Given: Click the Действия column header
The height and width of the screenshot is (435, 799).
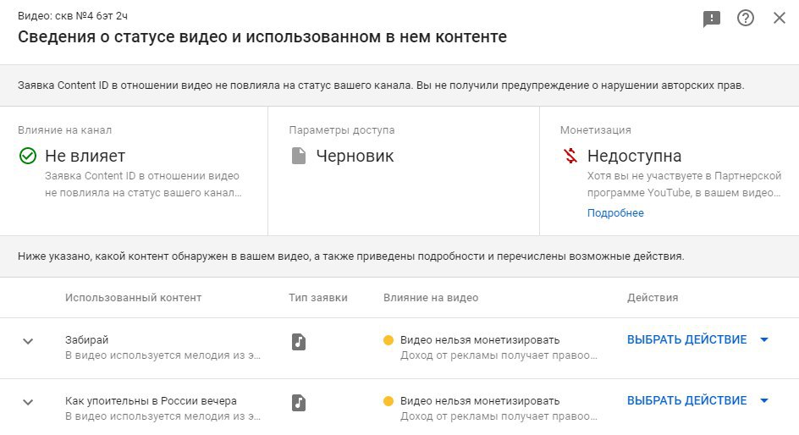Looking at the screenshot, I should coord(653,298).
